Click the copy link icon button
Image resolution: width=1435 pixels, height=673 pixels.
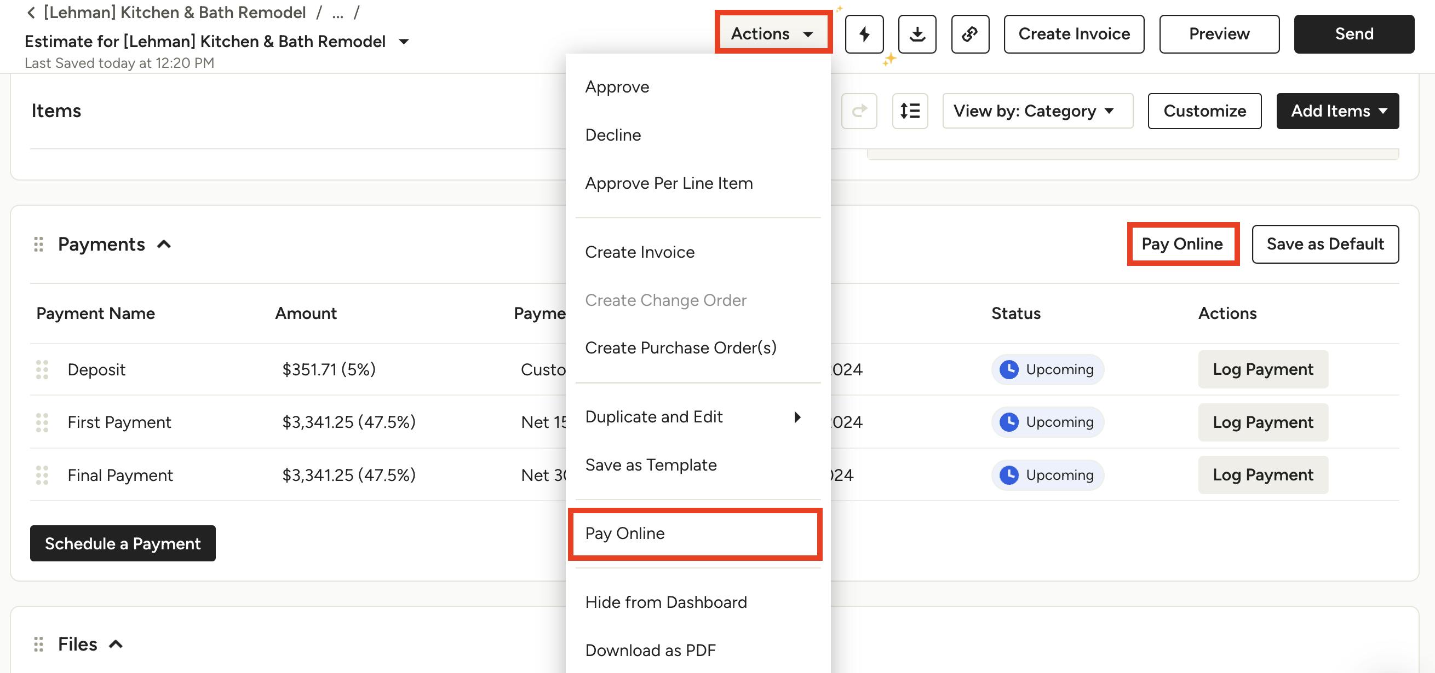(970, 34)
